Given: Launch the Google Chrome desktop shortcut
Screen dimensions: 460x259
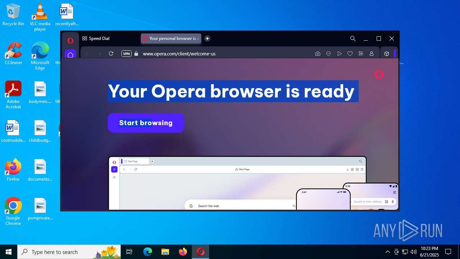Looking at the screenshot, I should 13,211.
